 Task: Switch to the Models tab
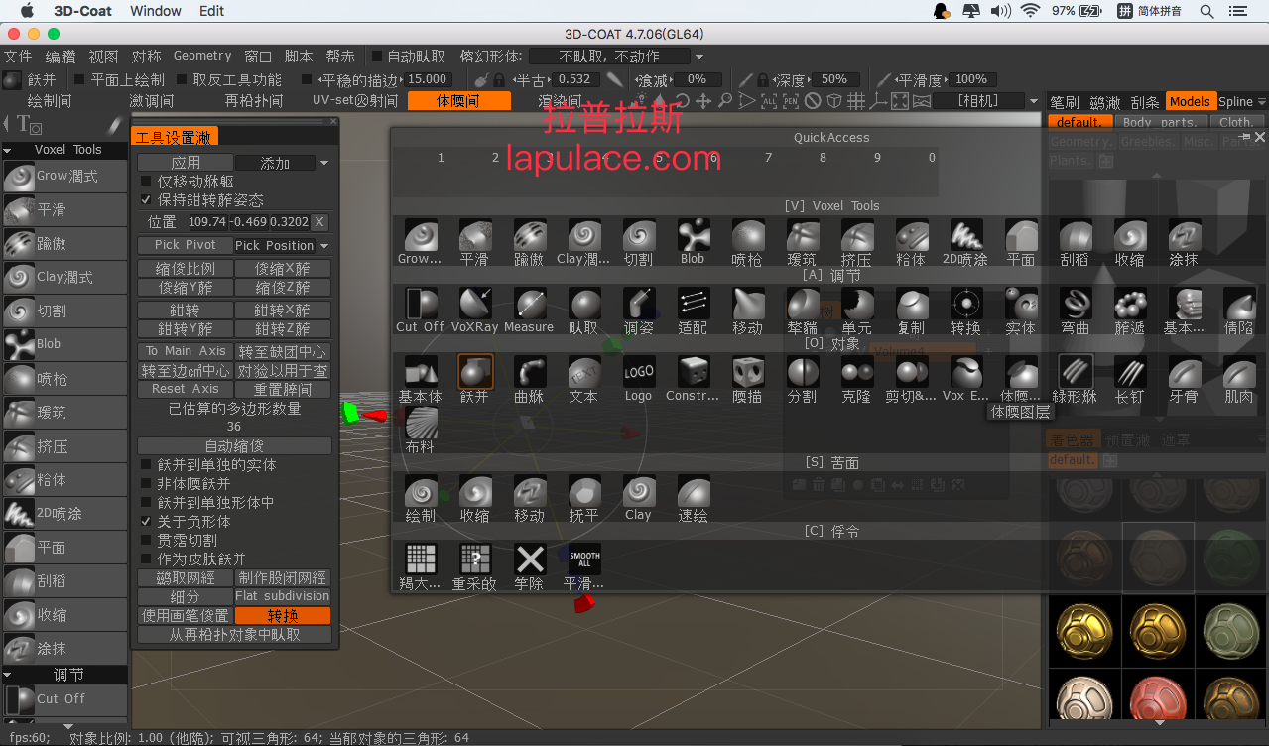(1189, 101)
